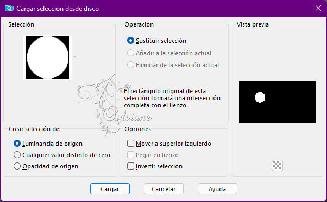Viewport: 327px width, 202px height.
Task: Click the dialog title text
Action: 58,9
